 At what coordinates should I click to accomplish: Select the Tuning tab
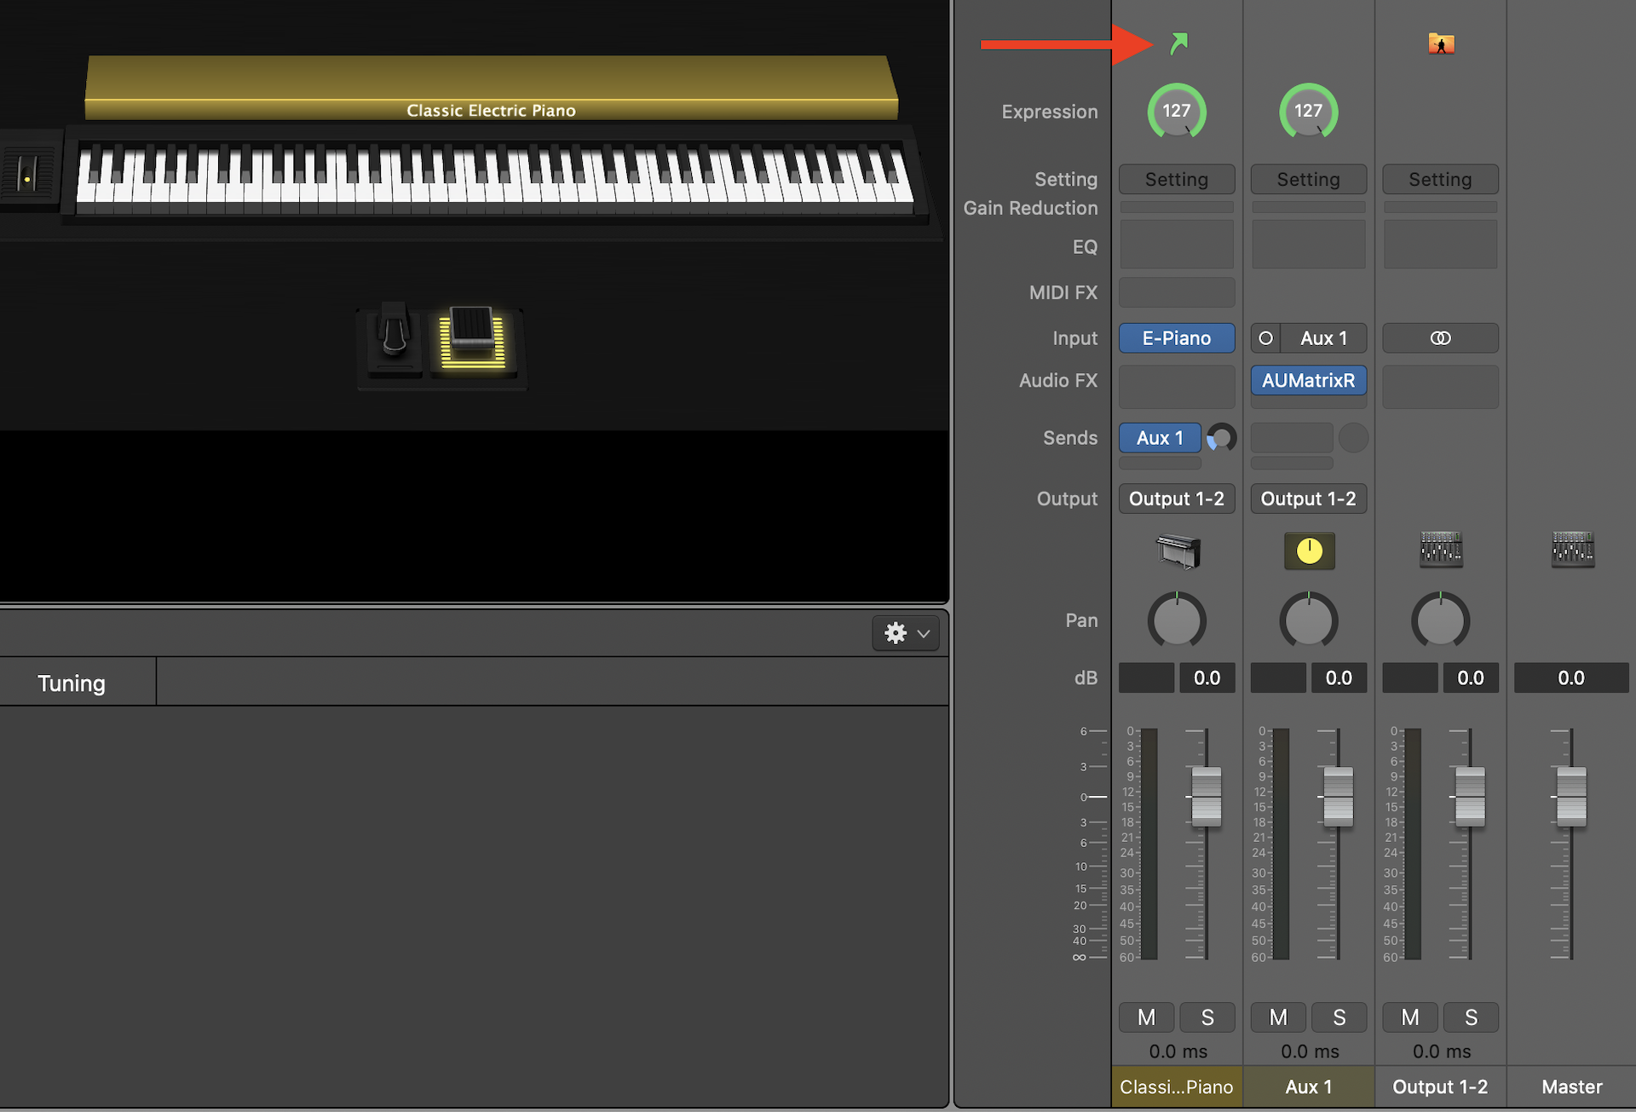coord(72,683)
